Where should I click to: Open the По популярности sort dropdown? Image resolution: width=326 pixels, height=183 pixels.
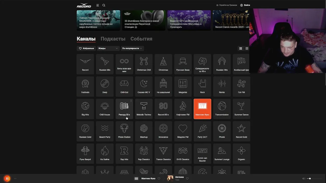tap(132, 48)
